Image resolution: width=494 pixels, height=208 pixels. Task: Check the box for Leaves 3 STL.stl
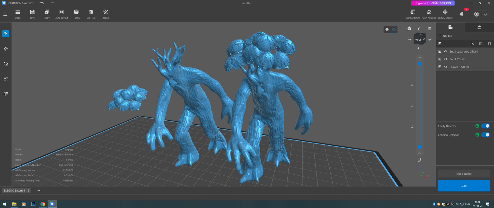pos(440,67)
